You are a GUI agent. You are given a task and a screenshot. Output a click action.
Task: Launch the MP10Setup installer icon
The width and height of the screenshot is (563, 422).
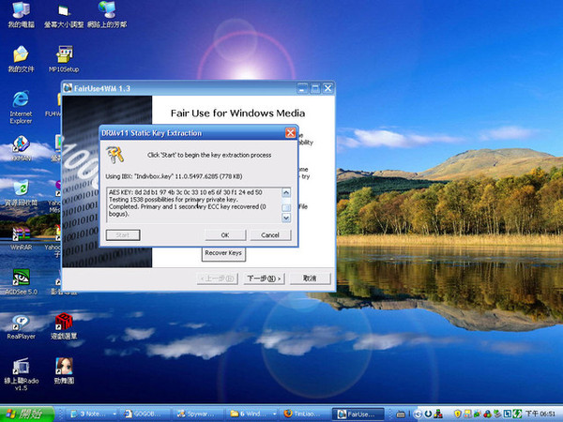[64, 59]
